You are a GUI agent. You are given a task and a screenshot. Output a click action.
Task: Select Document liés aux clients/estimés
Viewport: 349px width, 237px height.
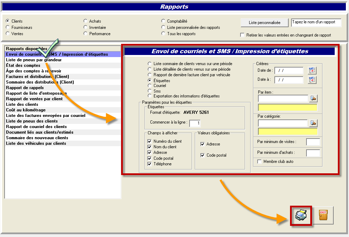(x=63, y=132)
